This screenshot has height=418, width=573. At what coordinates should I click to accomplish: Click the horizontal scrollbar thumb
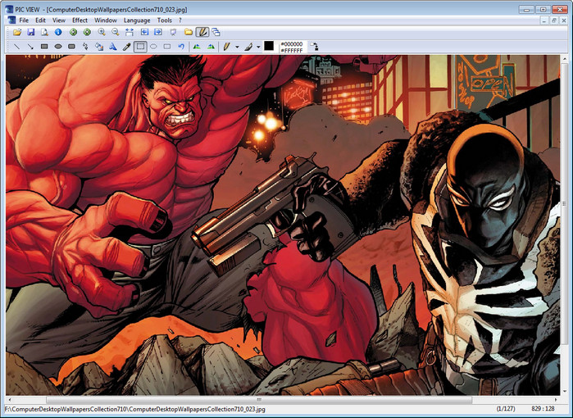pyautogui.click(x=259, y=400)
